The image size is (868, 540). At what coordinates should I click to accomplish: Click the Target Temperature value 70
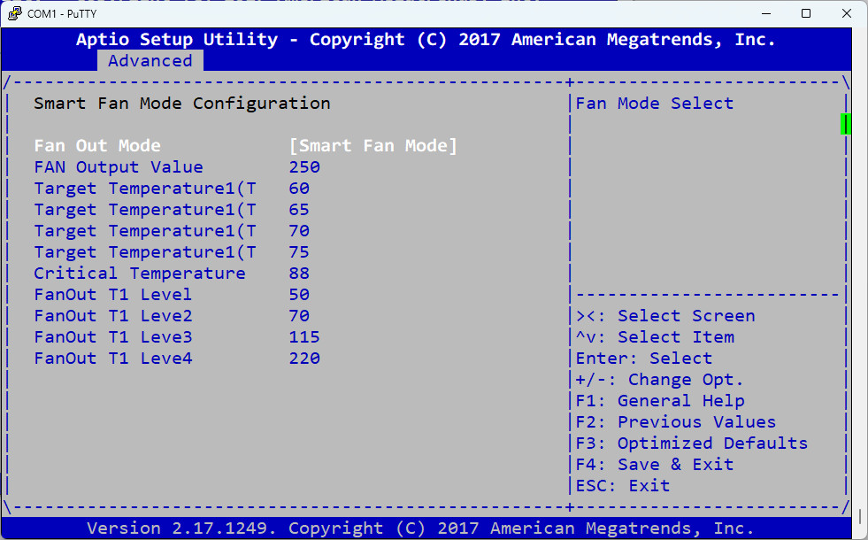click(299, 230)
